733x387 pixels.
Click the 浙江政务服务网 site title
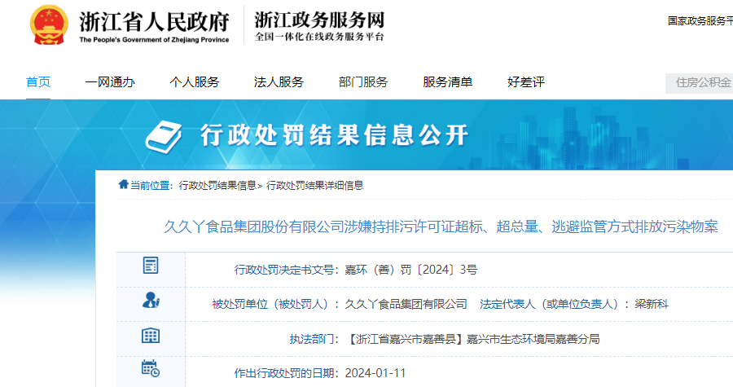[x=319, y=20]
